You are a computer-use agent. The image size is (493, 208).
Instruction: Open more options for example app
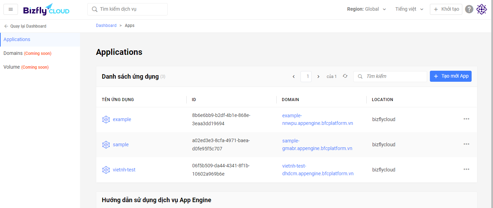point(466,119)
